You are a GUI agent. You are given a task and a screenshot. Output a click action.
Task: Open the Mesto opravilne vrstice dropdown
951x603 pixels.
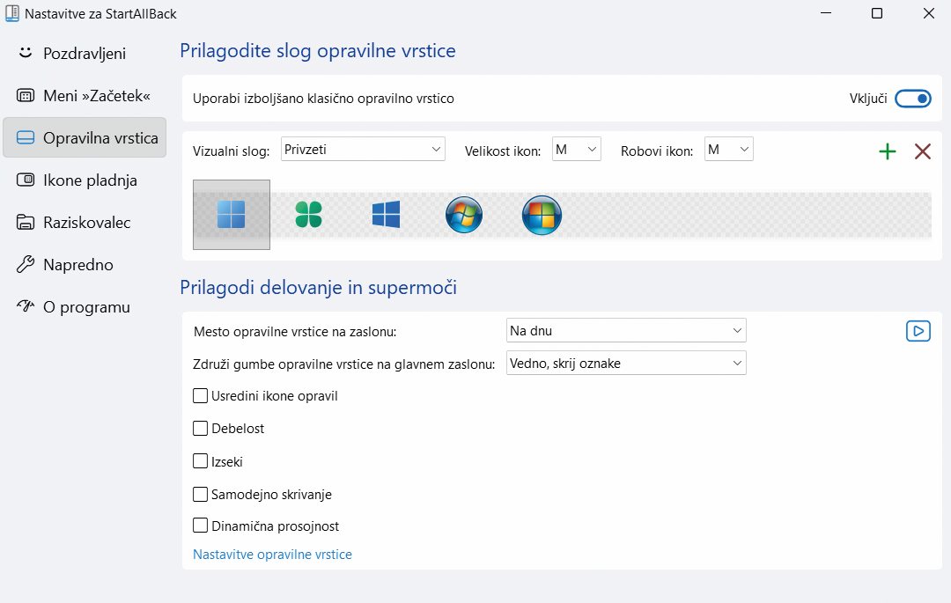[x=626, y=330]
